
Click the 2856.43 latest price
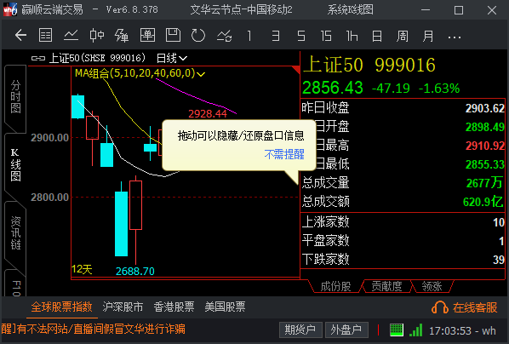coord(333,88)
